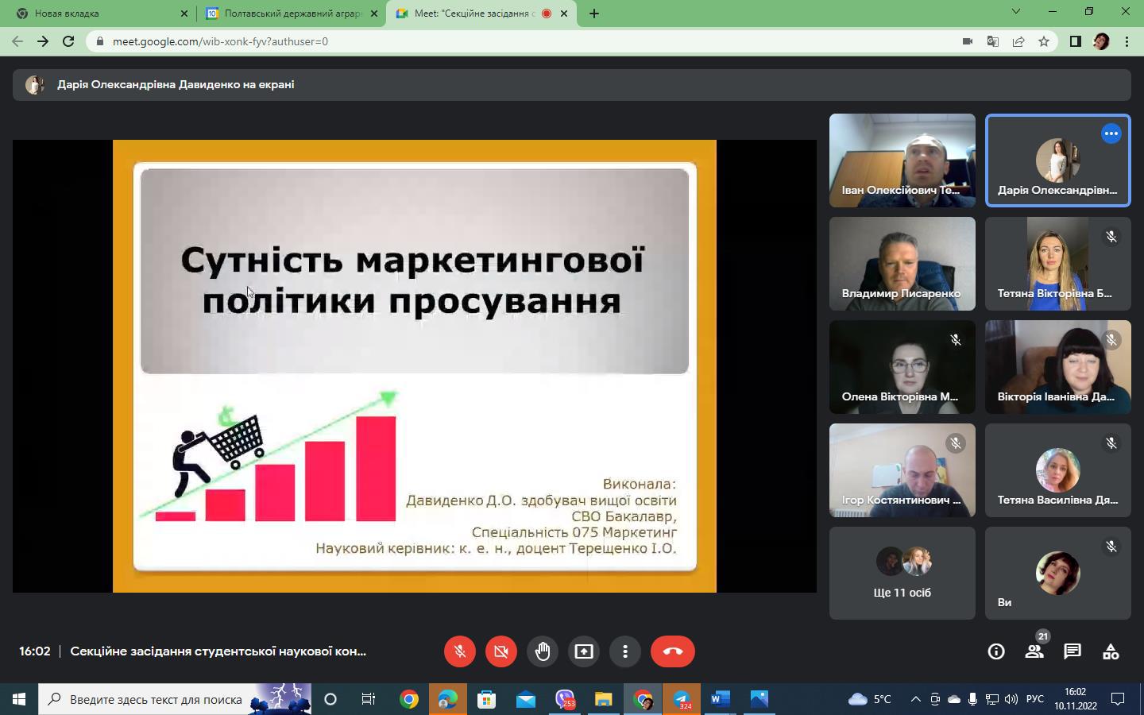The height and width of the screenshot is (715, 1144).
Task: Switch to Полтавський державний аграрний tab
Action: pyautogui.click(x=292, y=14)
